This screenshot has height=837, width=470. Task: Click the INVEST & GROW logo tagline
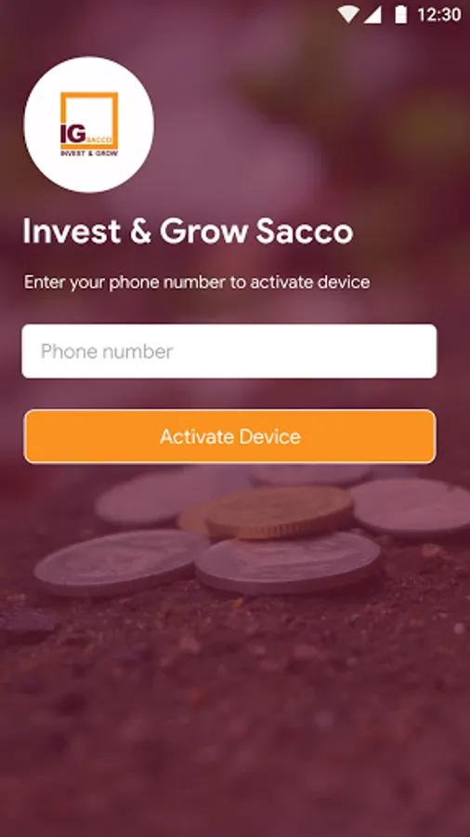coord(89,153)
